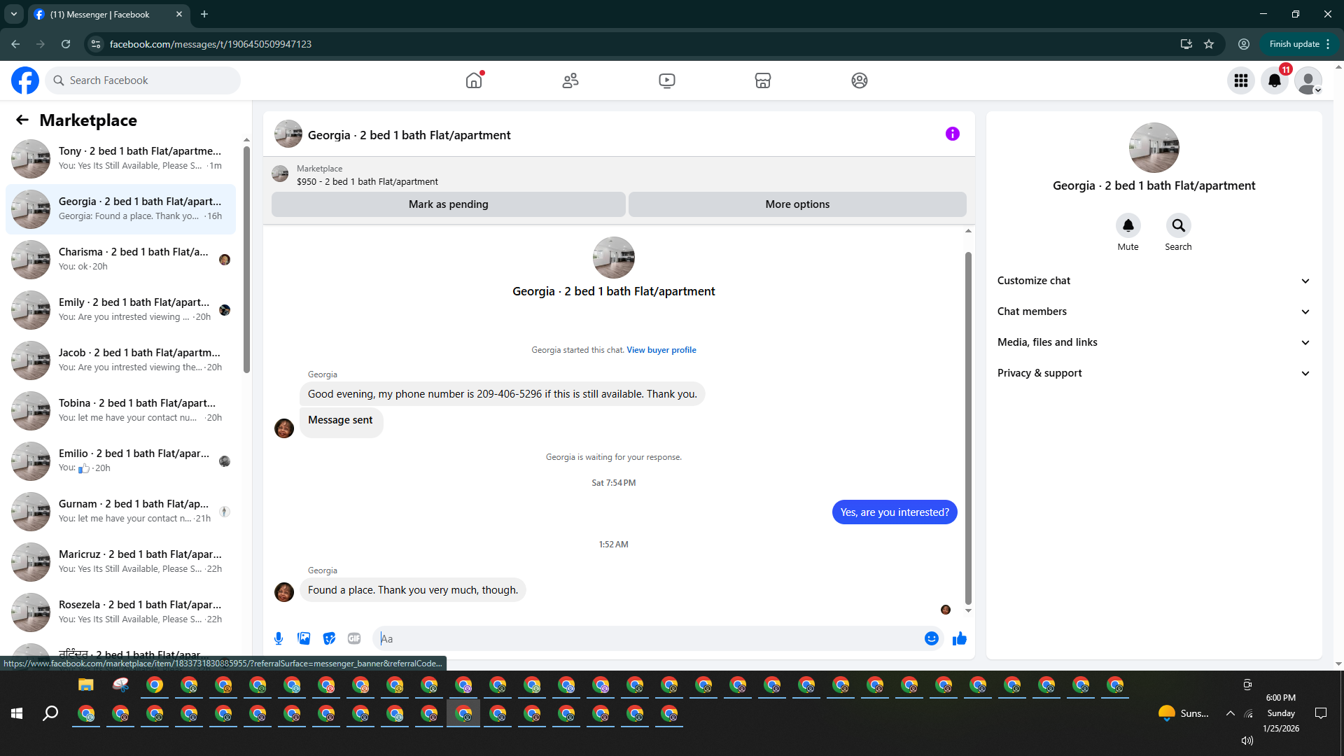Open the Friends icon in top navigation
This screenshot has width=1344, height=756.
(570, 80)
